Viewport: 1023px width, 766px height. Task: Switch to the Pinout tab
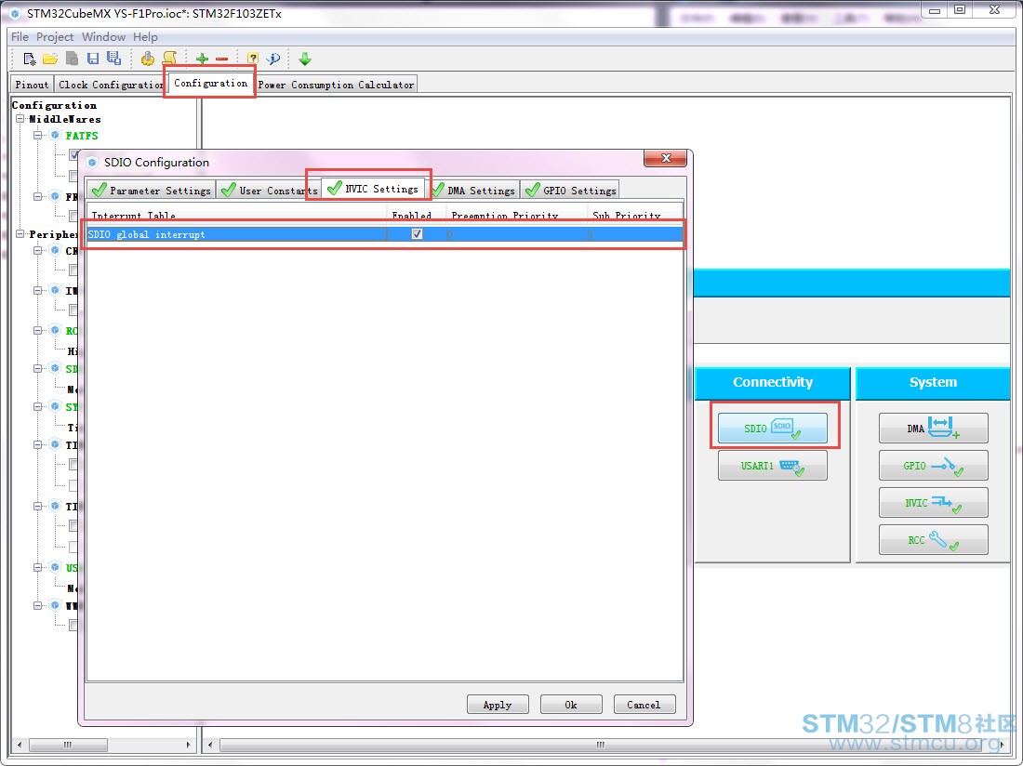click(x=32, y=84)
